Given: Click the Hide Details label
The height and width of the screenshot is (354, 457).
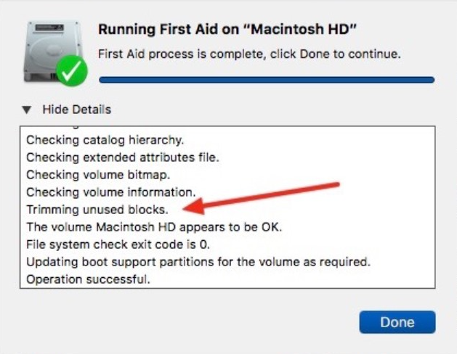Looking at the screenshot, I should tap(76, 110).
